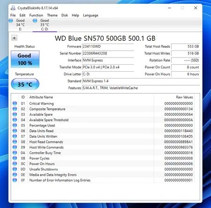Select the Unsafe Shutdowns attribute name

pos(44,169)
